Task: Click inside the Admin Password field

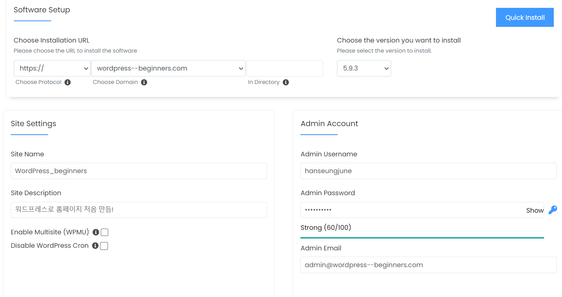Action: [x=410, y=210]
